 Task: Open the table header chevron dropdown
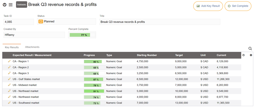tap(244, 55)
